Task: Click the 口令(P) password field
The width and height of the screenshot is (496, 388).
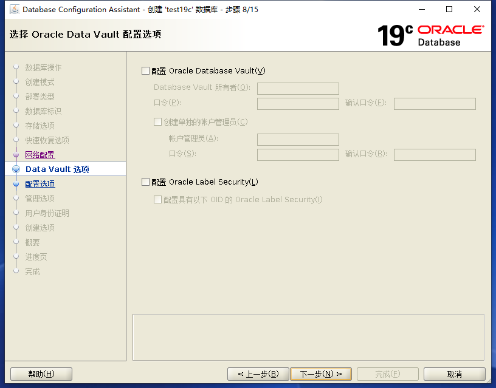Action: [298, 104]
